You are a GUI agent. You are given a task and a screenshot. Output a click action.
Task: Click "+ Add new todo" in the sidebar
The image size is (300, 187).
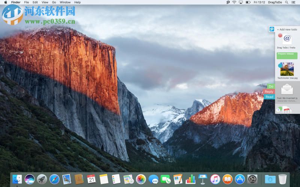coord(287,30)
